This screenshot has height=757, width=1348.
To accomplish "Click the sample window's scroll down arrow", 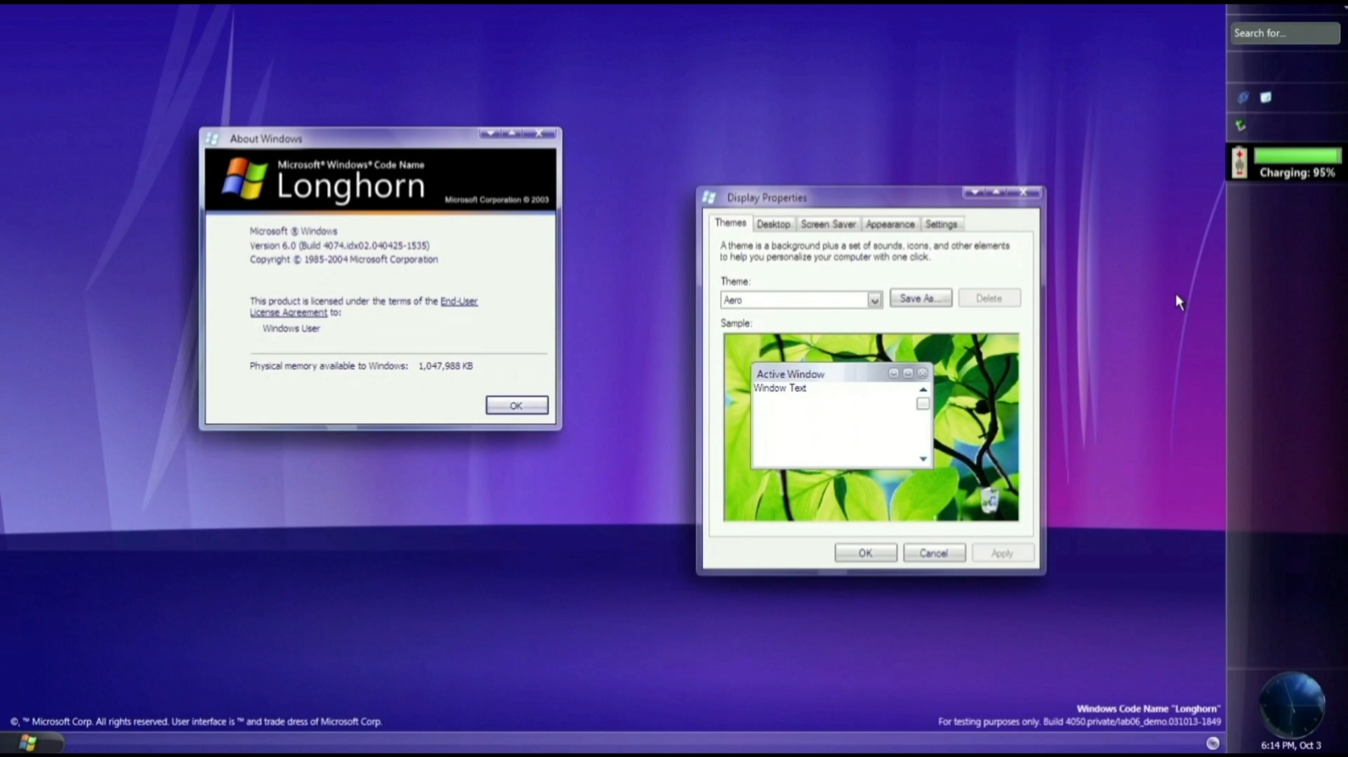I will (923, 459).
